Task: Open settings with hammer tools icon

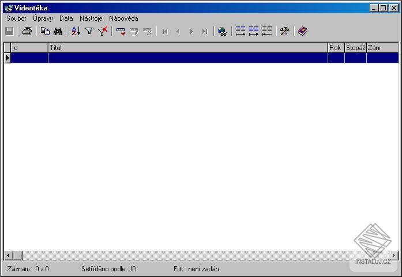Action: [284, 31]
